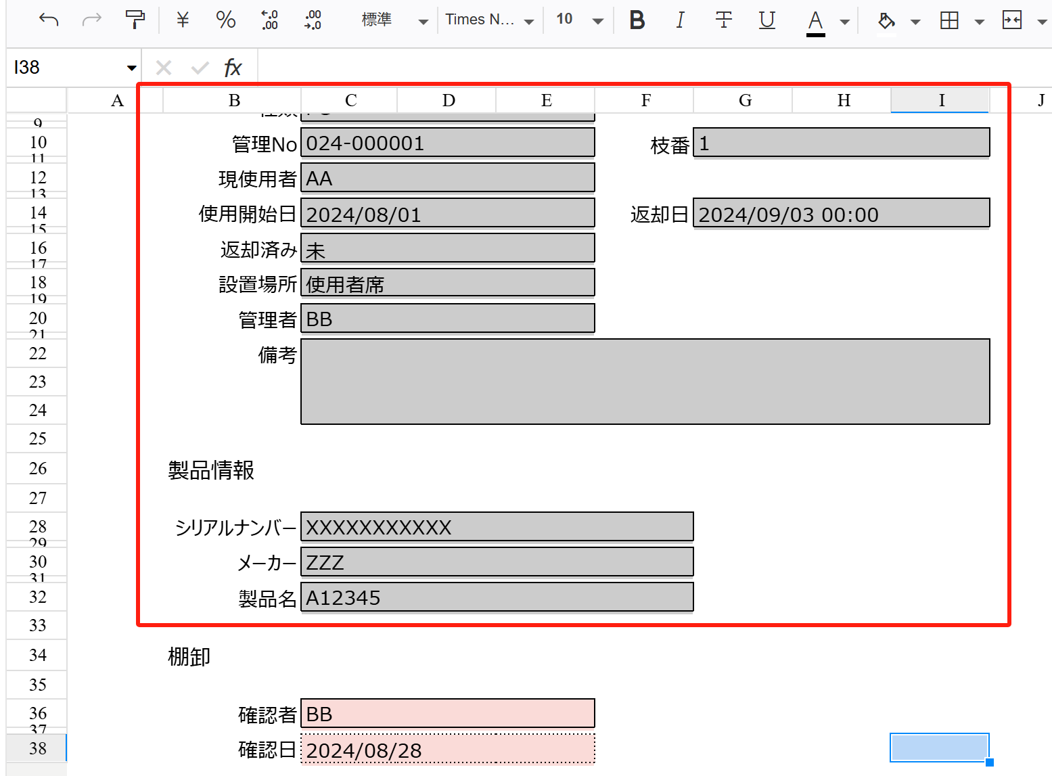Image resolution: width=1052 pixels, height=776 pixels.
Task: Toggle strikethrough formatting
Action: click(x=723, y=20)
